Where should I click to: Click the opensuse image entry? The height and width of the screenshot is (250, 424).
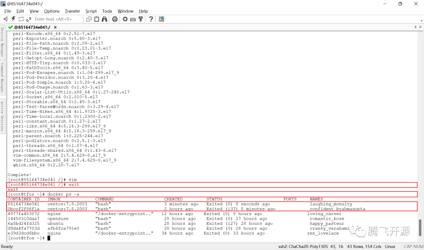coord(58,219)
